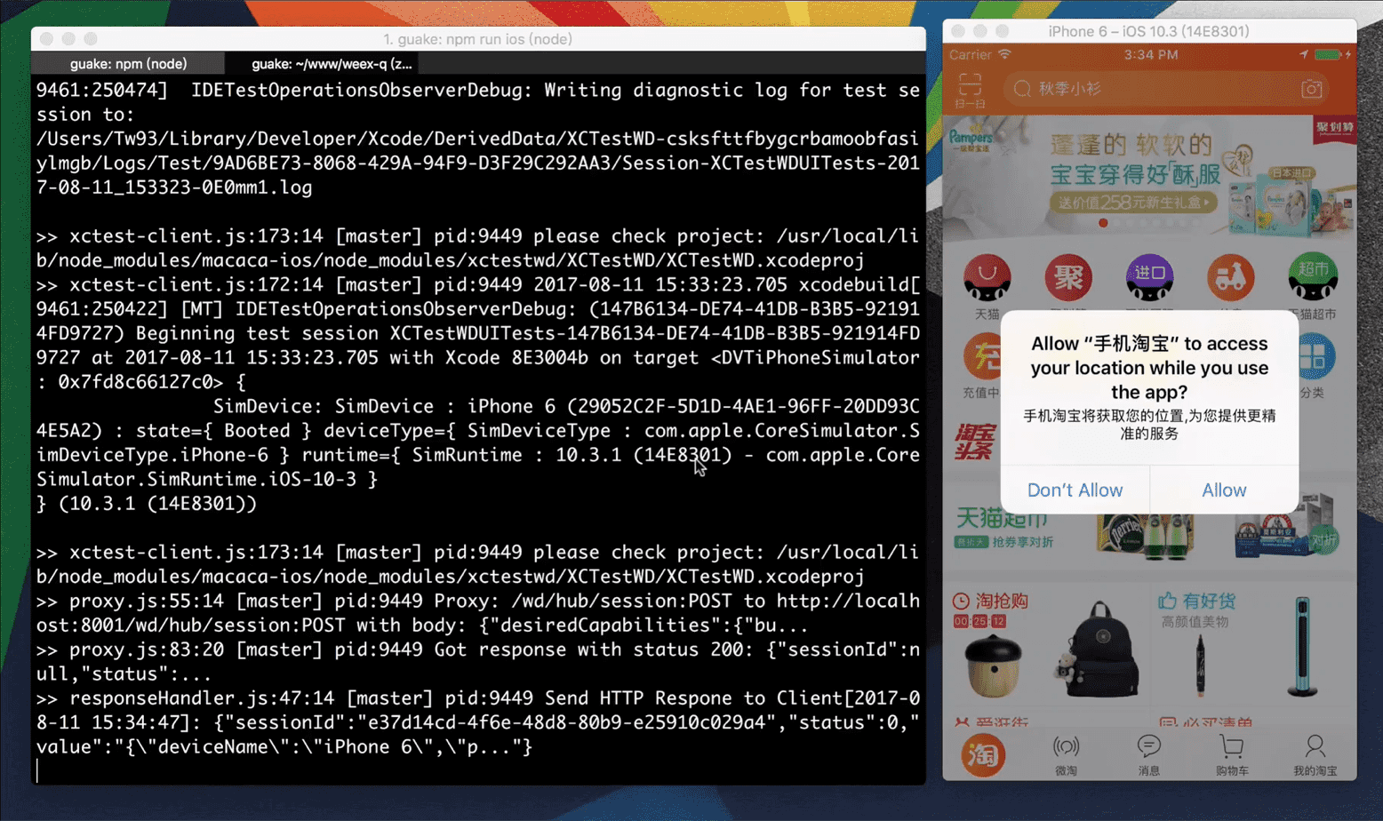Open the orange scooter delivery icon

(1230, 278)
